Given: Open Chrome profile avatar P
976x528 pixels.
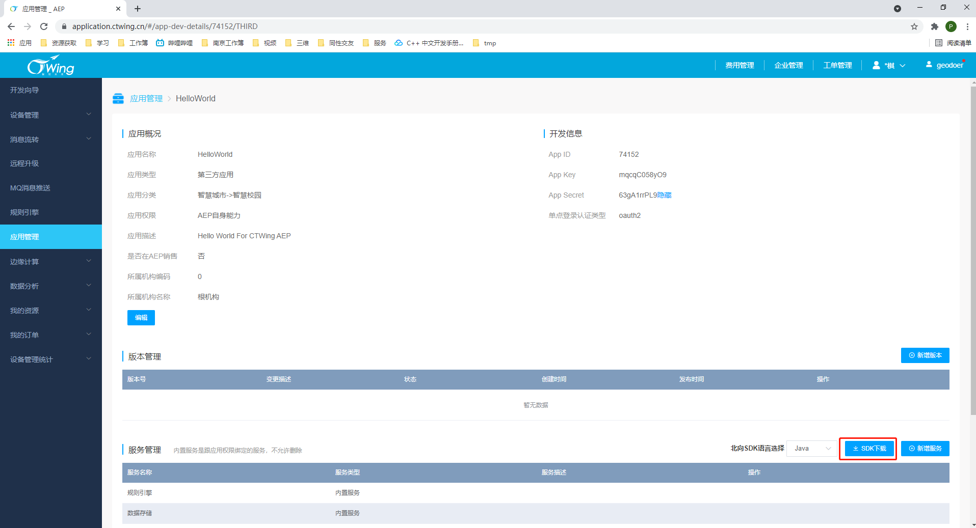Looking at the screenshot, I should pos(951,26).
